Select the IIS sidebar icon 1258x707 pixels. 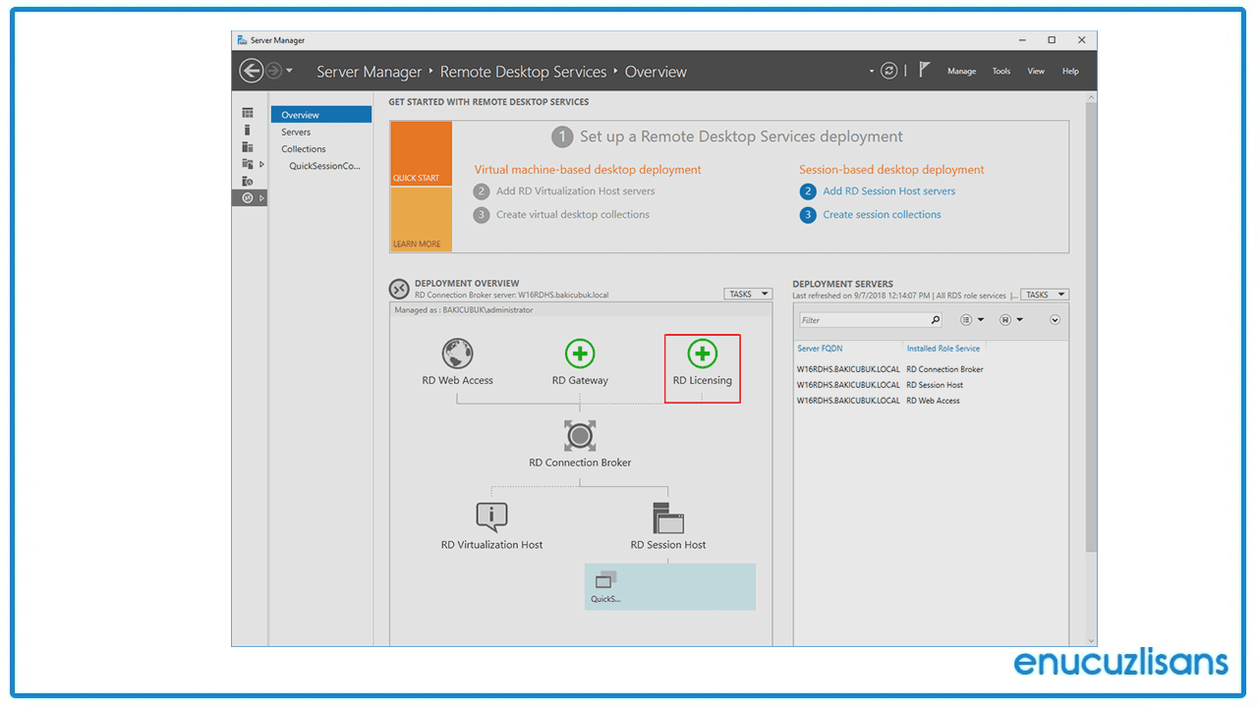(248, 181)
